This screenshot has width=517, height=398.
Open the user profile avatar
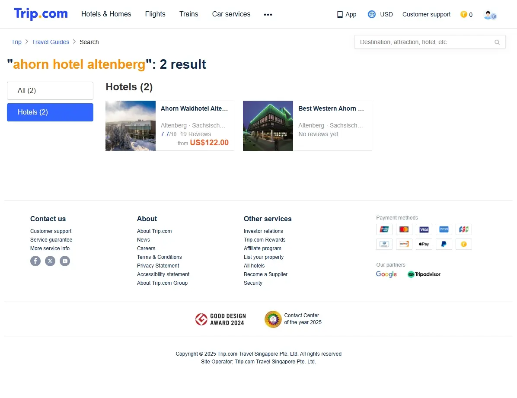[x=490, y=15]
